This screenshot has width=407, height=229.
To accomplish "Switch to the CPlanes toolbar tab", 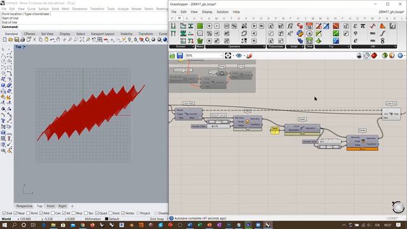I will 29,34.
